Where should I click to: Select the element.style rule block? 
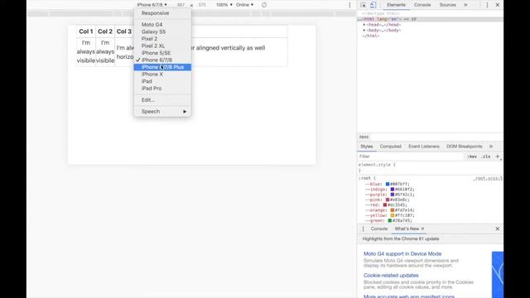(430, 167)
